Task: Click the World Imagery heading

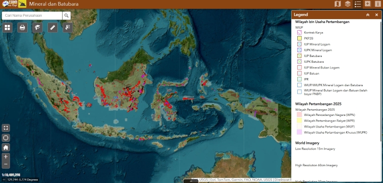Action: pos(307,143)
